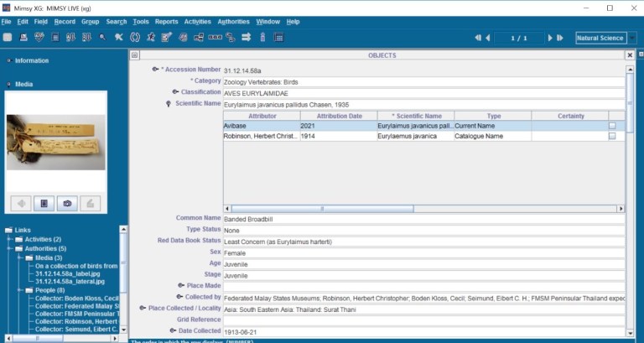Go to the first record using navigation arrow
Viewport: 644px width, 343px height.
click(x=478, y=38)
